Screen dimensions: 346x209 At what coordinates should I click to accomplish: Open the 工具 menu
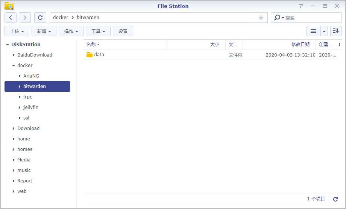[x=98, y=31]
